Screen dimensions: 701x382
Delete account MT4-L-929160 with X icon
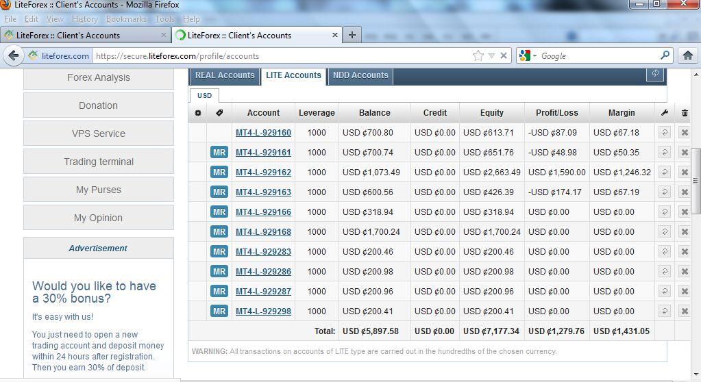coord(684,132)
